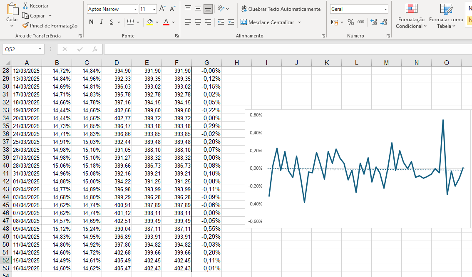Viewport: 472px width, 277px height.
Task: Click the Recortar (cut) scissors icon
Action: pos(26,6)
